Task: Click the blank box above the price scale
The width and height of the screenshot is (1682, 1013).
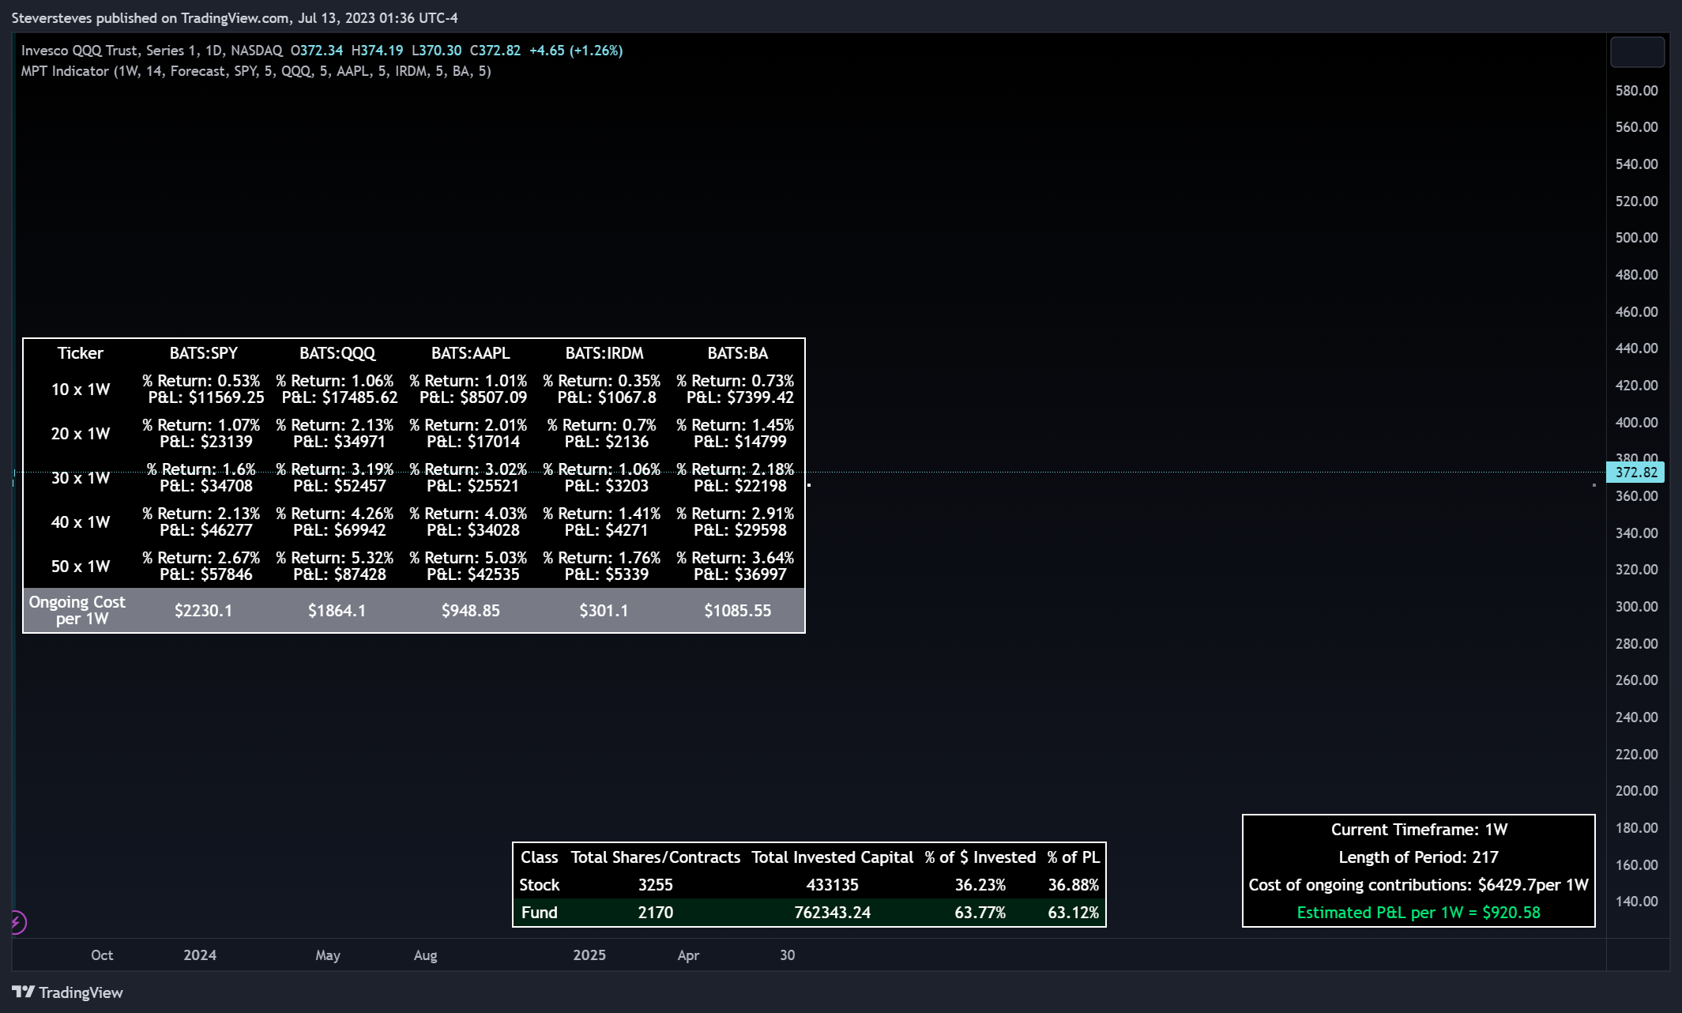Action: point(1637,52)
